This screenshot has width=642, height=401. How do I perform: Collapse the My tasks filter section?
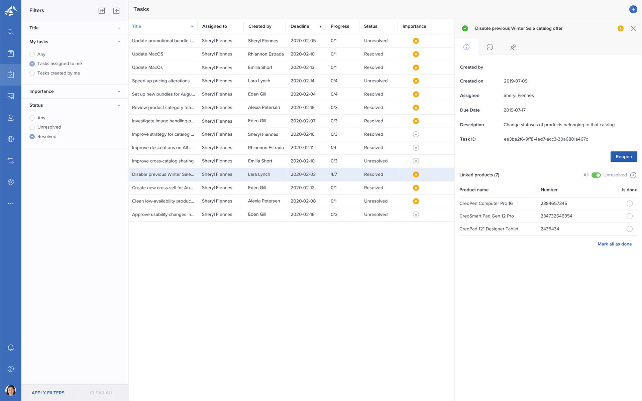point(119,42)
